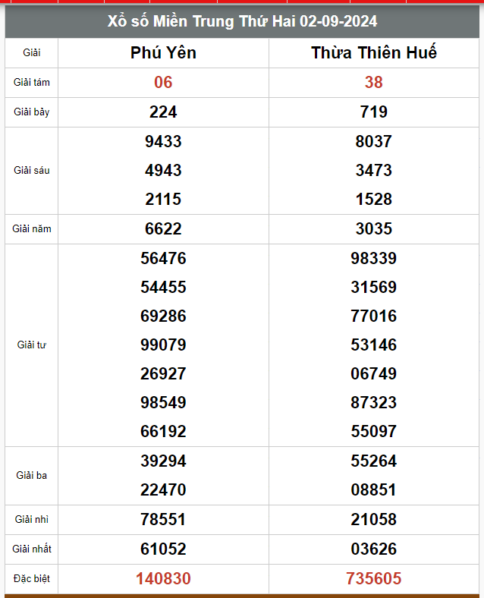Select the Giải bảy number 224
This screenshot has height=598, width=484.
click(163, 112)
